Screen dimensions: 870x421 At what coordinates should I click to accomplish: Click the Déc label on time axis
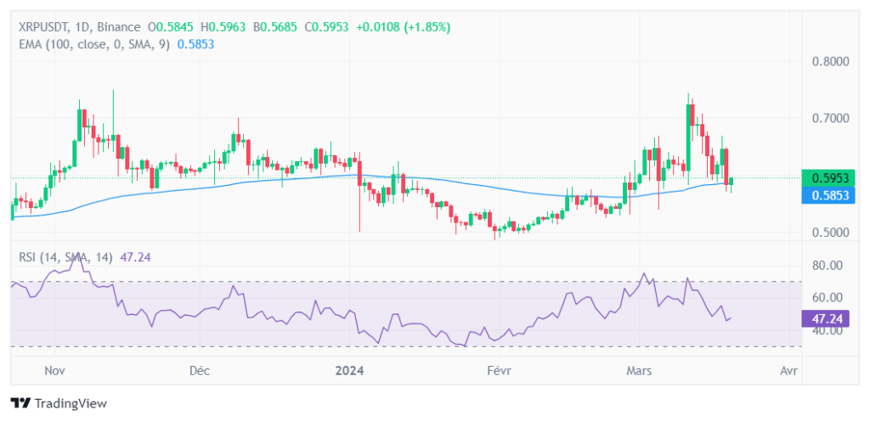tap(199, 371)
